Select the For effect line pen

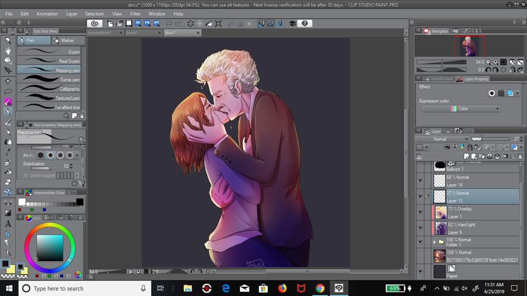49,107
